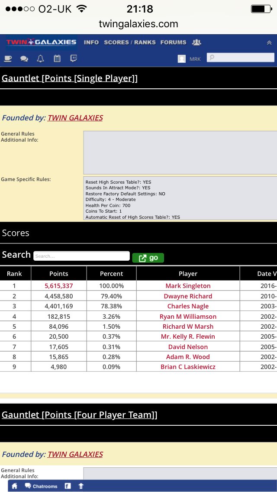Focus the Game Specific Rules text box
The image size is (277, 492).
(x=180, y=198)
